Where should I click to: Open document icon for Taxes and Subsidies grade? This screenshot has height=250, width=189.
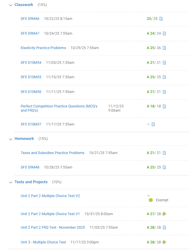(x=164, y=153)
